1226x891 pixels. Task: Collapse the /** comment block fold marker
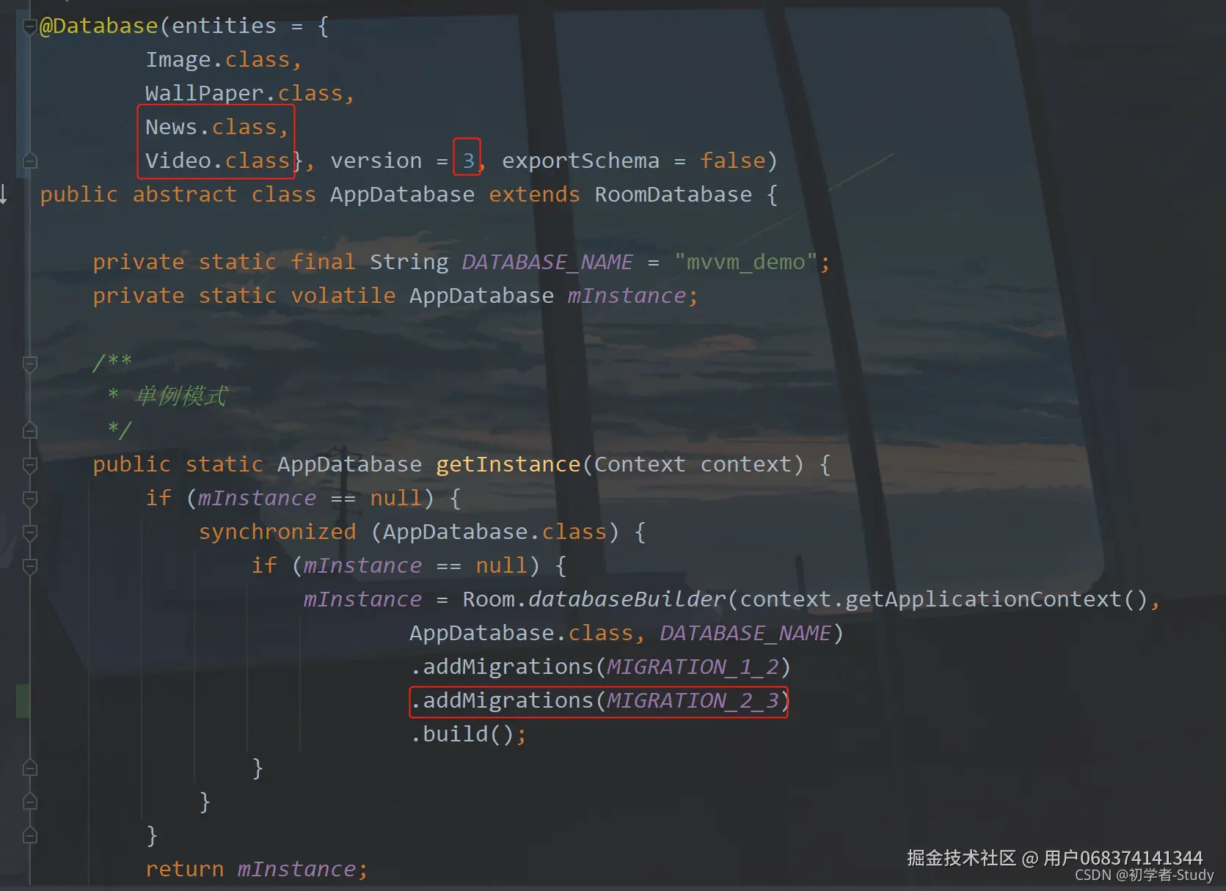[30, 364]
